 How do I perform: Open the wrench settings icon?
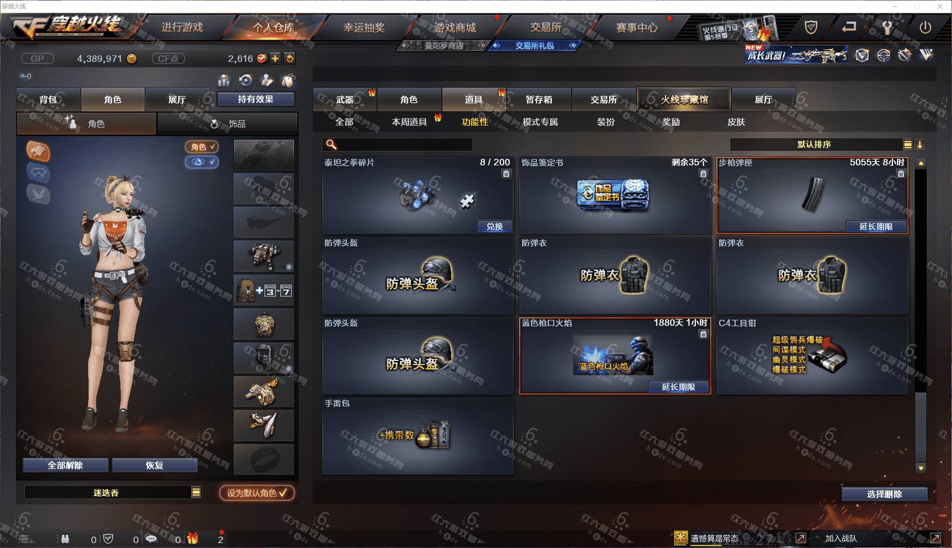(887, 28)
